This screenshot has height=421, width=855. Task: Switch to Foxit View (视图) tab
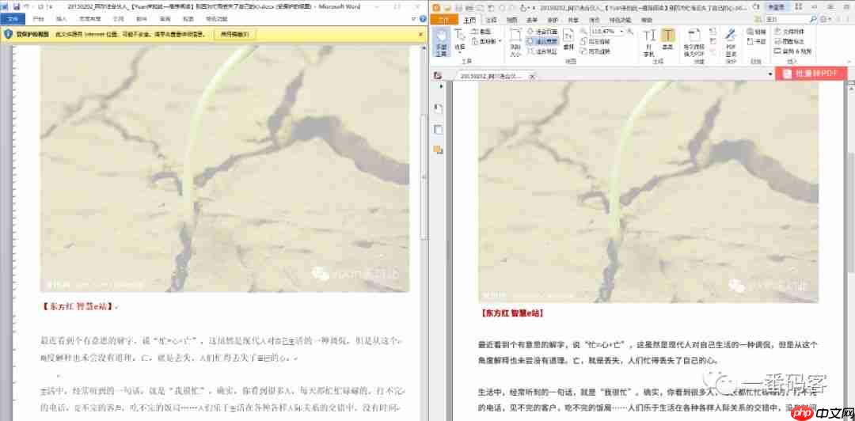point(512,20)
